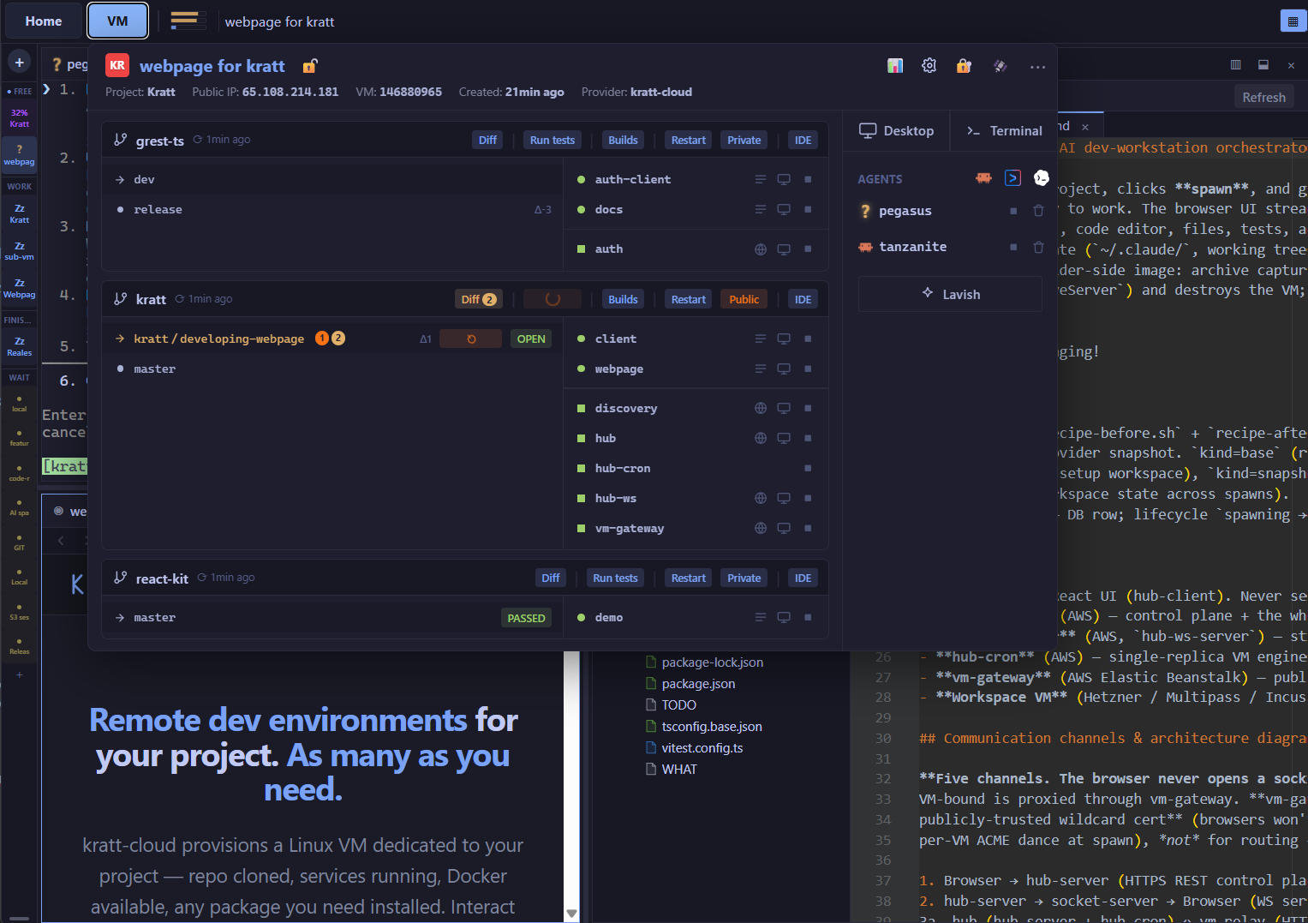This screenshot has width=1308, height=923.
Task: Stop the auth-client service
Action: click(x=808, y=179)
